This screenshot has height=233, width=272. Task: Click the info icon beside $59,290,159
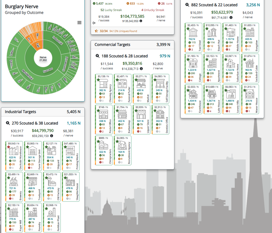coord(52,136)
